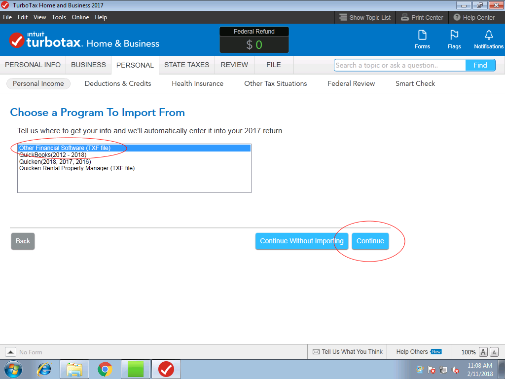
Task: Switch to the REVIEW tab
Action: (234, 65)
